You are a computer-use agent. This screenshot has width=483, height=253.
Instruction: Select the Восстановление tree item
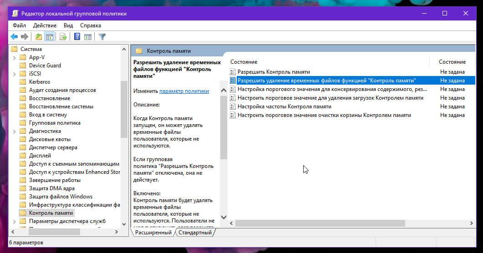(x=49, y=98)
